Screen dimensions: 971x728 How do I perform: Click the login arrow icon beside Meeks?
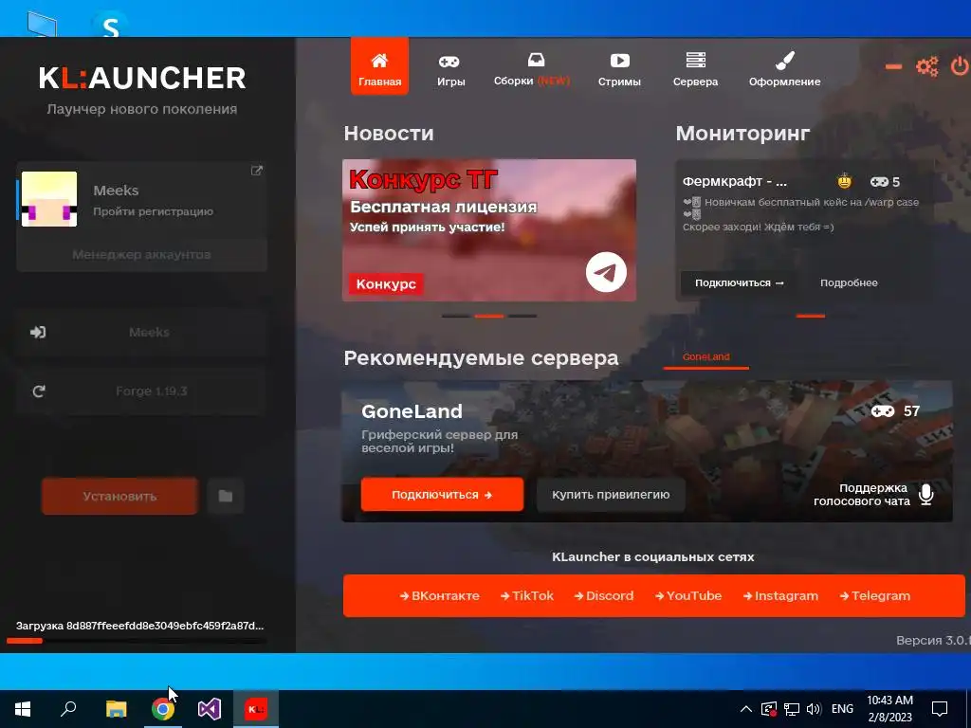point(38,332)
